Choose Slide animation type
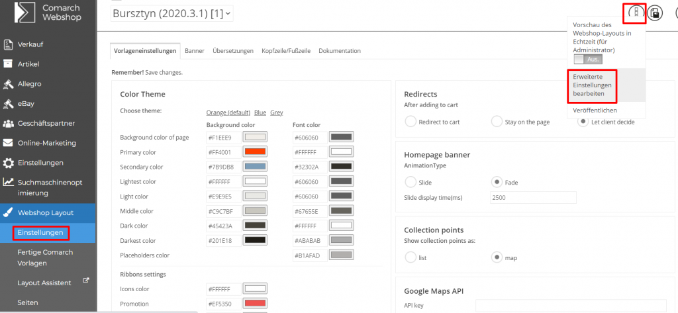The height and width of the screenshot is (313, 678). 411,183
